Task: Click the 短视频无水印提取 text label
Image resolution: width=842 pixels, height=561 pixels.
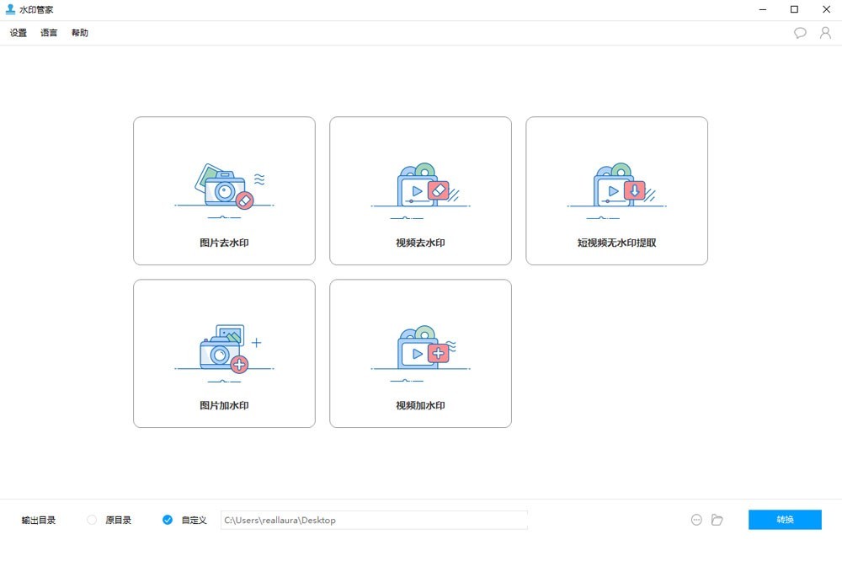Action: (x=616, y=243)
